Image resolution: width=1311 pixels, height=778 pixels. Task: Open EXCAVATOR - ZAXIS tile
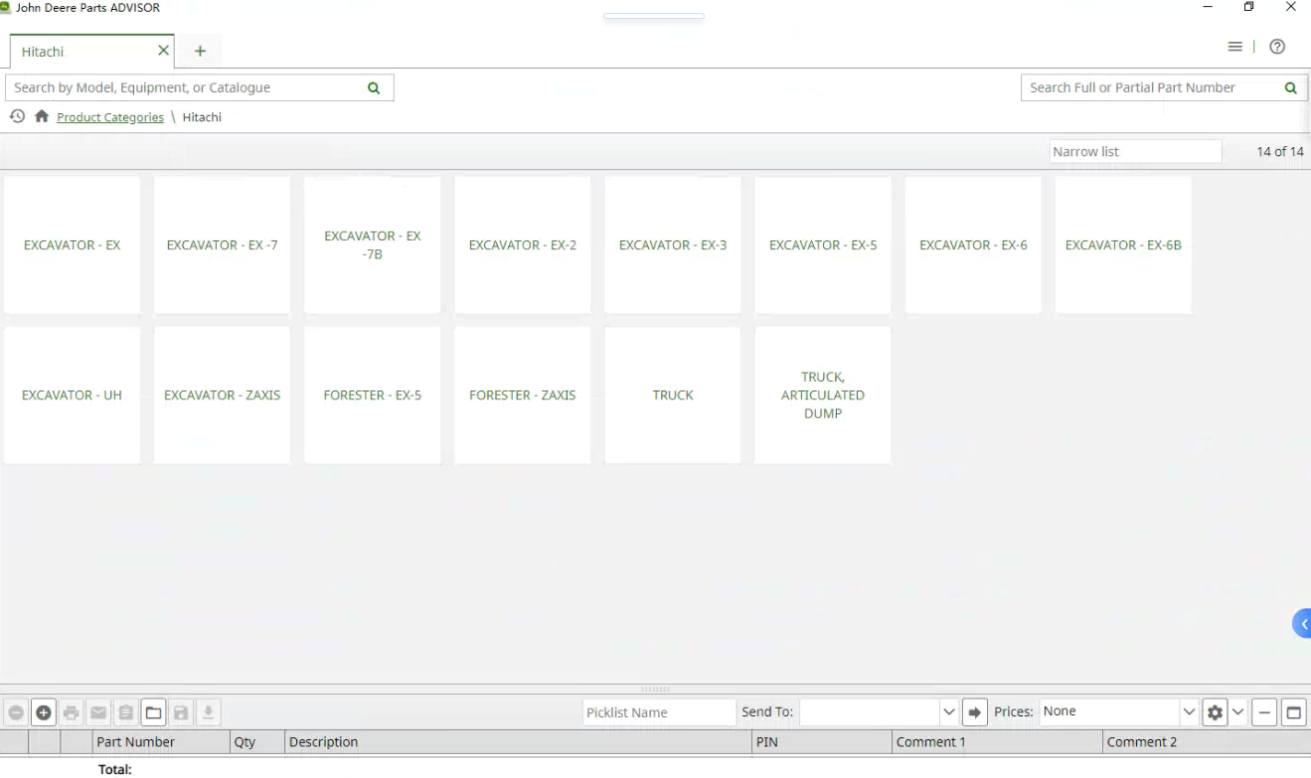(222, 394)
